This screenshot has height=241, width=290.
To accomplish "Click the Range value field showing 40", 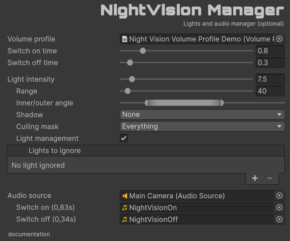I will 270,91.
